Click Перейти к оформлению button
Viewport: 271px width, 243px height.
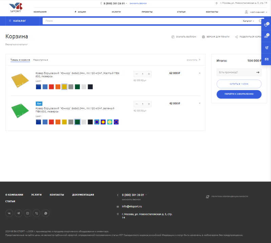point(239,94)
